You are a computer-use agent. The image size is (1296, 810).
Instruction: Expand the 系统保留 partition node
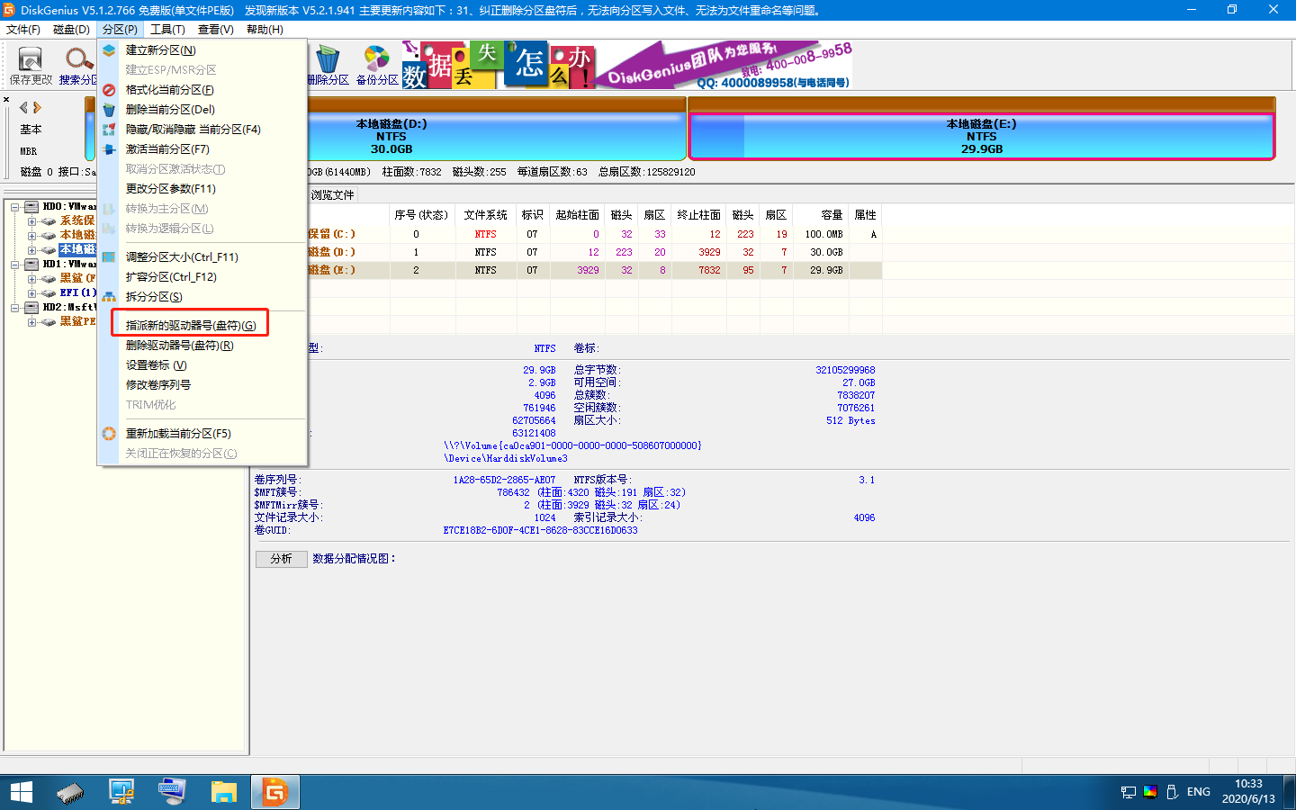[x=31, y=221]
